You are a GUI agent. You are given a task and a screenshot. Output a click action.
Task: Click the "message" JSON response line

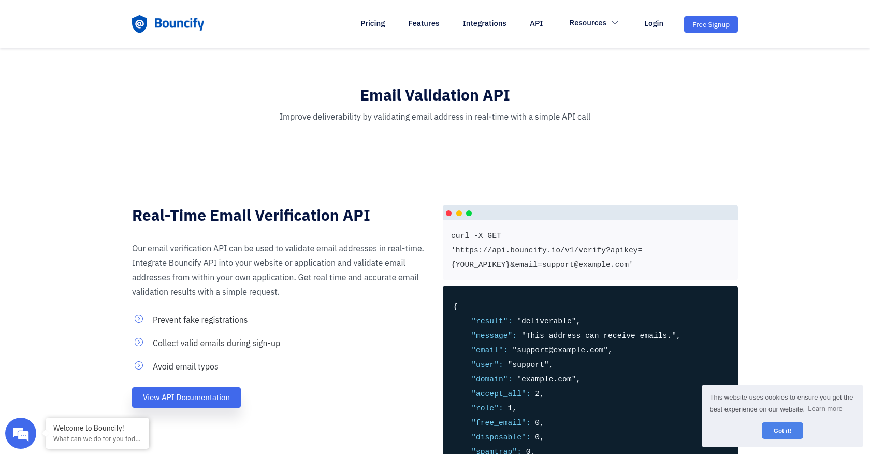tap(575, 335)
